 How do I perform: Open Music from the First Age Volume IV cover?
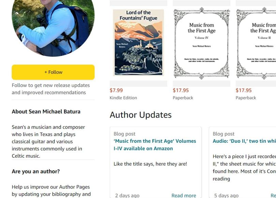(201, 43)
